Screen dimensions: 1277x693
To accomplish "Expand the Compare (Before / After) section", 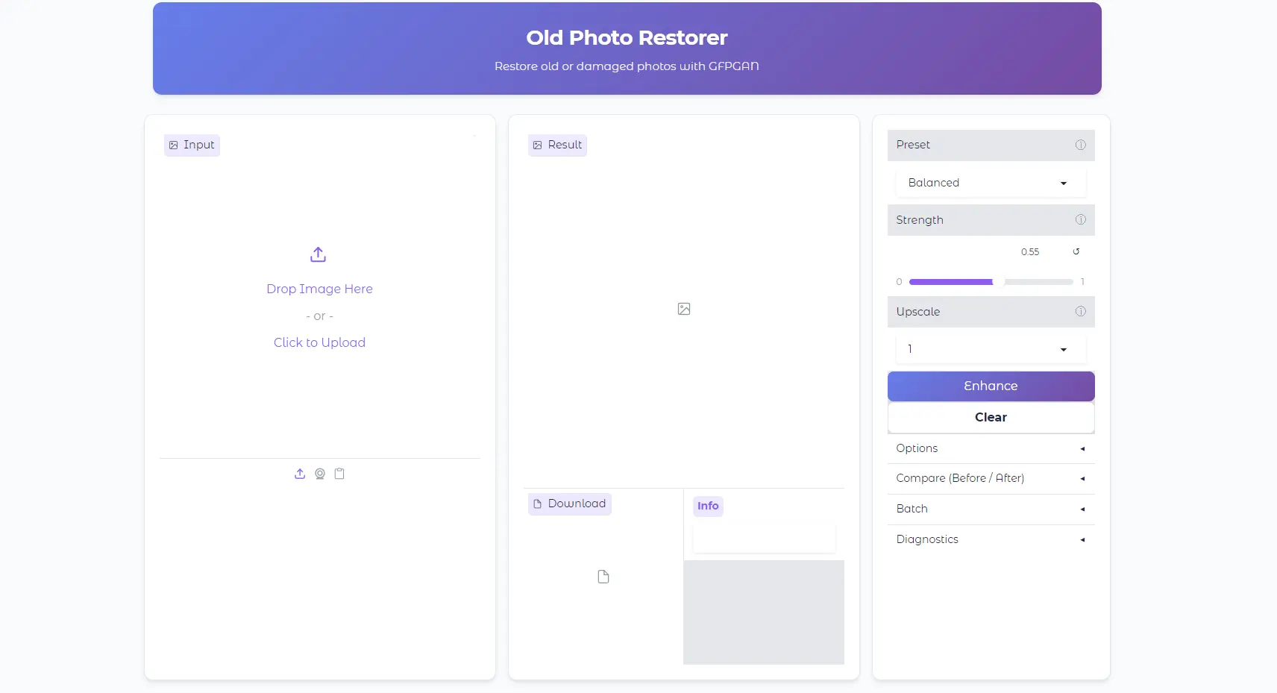I will (990, 478).
